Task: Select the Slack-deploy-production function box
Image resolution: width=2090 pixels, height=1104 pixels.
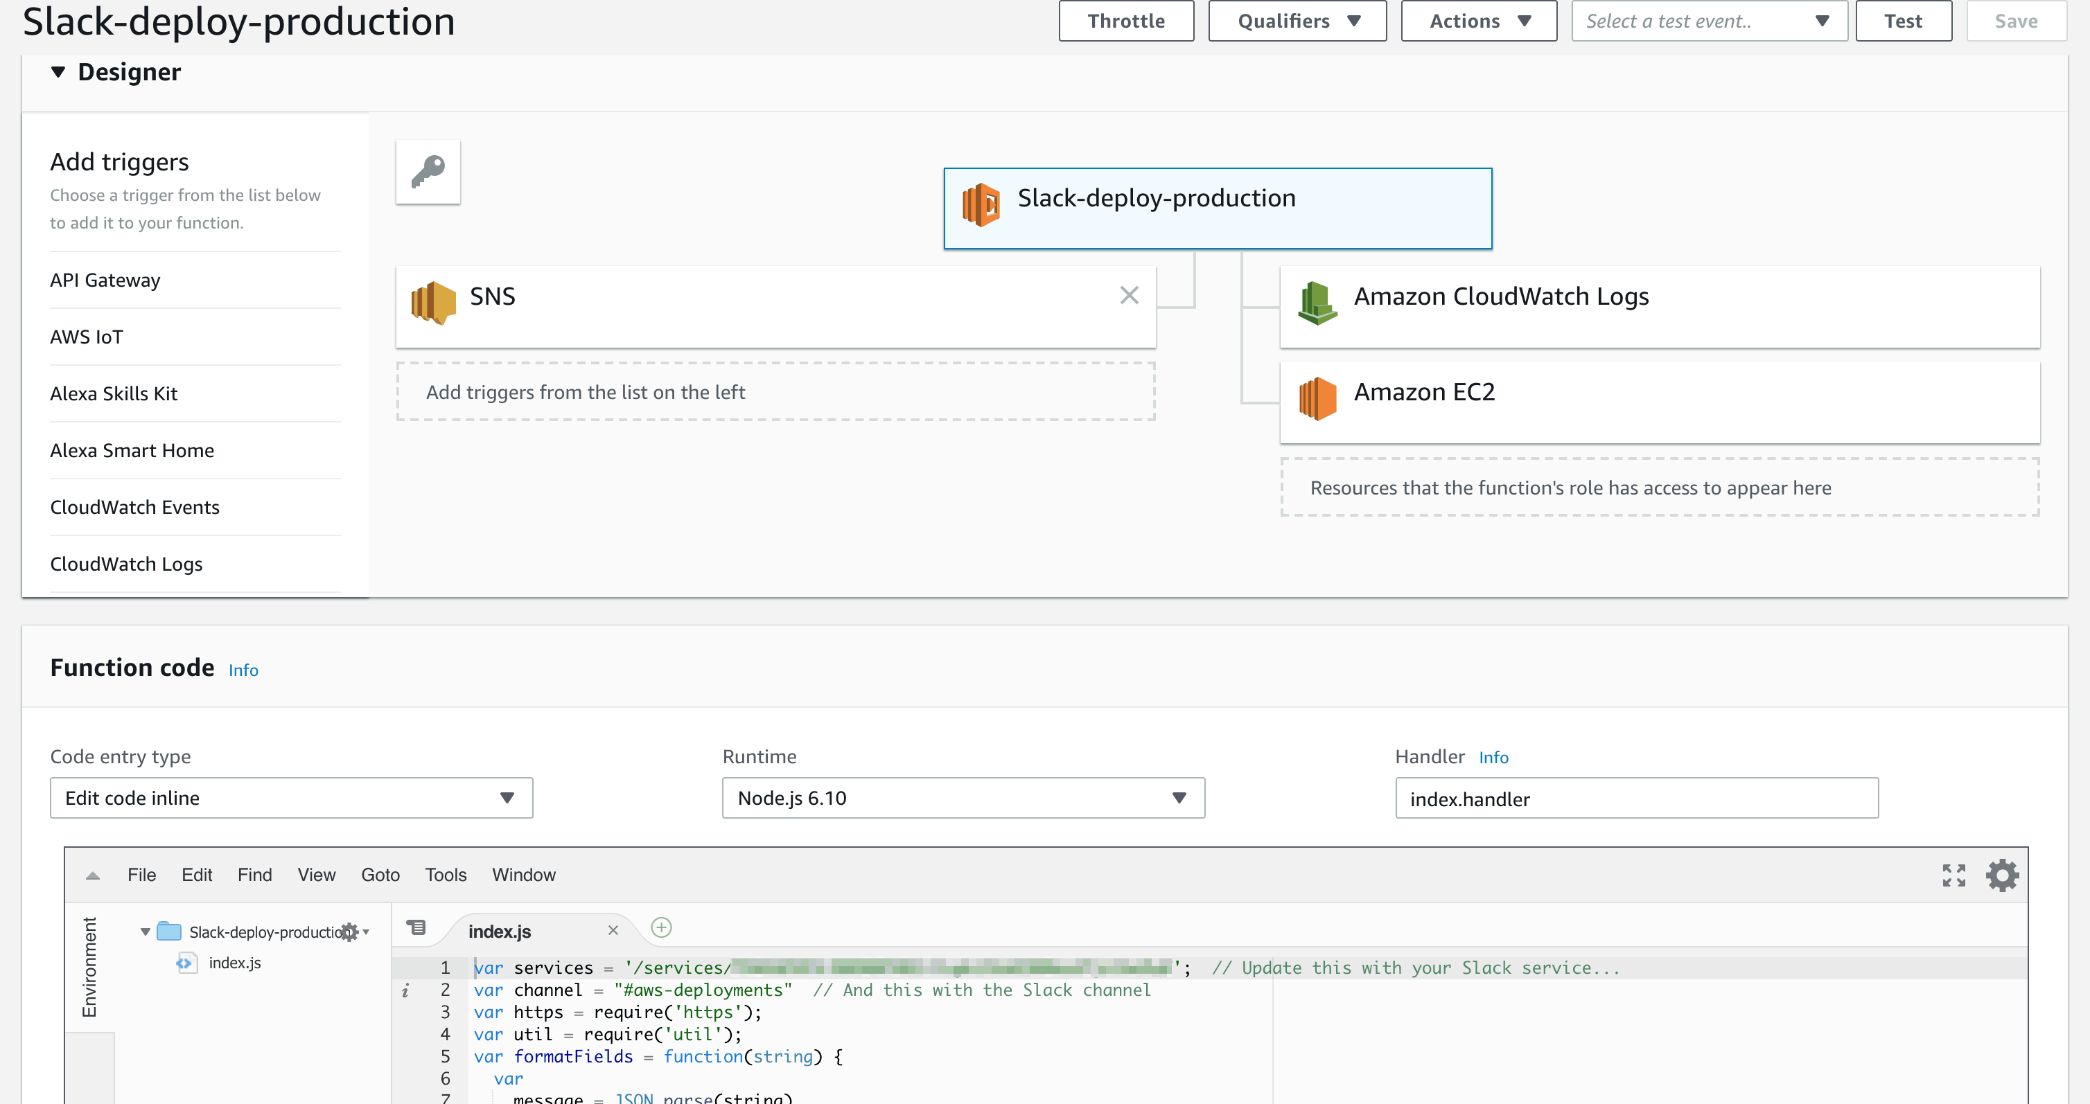Action: point(1217,208)
